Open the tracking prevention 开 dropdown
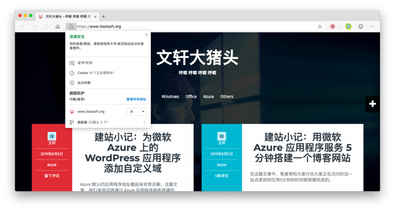 pos(136,112)
